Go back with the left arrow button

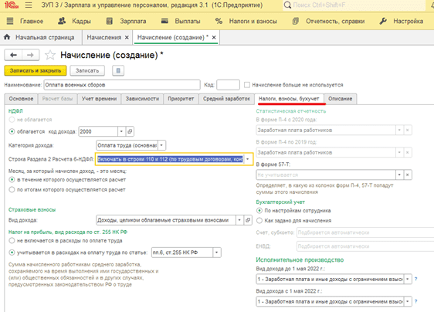coord(13,55)
